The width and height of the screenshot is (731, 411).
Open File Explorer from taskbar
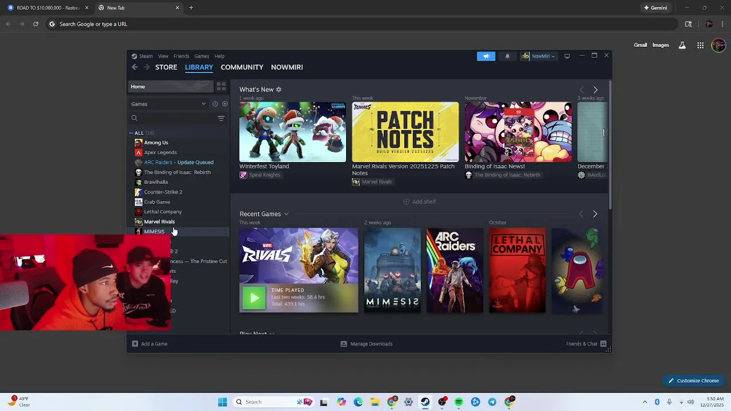375,402
